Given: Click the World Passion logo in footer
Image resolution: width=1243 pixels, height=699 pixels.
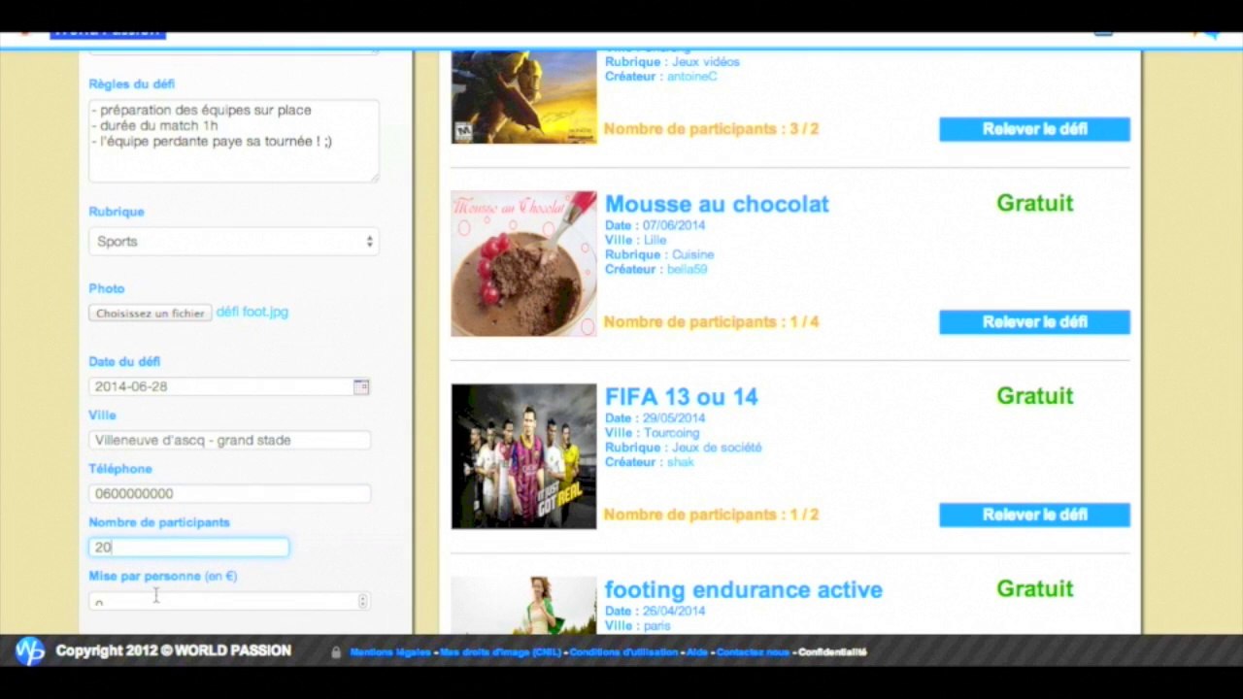Looking at the screenshot, I should click(x=30, y=650).
